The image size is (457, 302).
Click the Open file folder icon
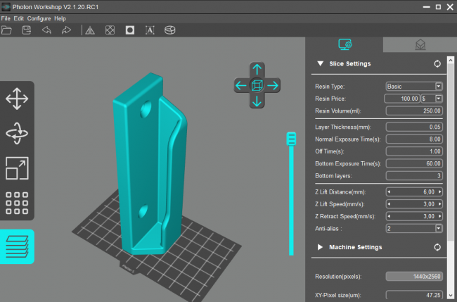(7, 30)
